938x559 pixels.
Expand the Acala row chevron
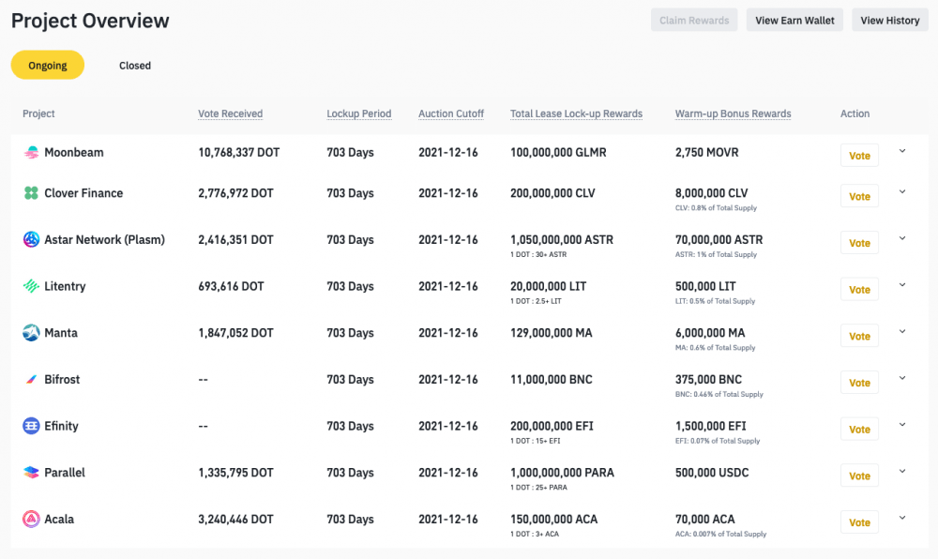(x=902, y=519)
